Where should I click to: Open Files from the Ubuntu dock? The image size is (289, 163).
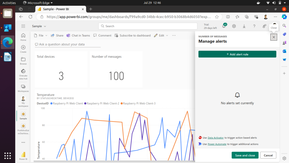(8, 13)
